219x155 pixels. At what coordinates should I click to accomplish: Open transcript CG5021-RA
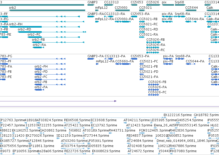coord(148,35)
